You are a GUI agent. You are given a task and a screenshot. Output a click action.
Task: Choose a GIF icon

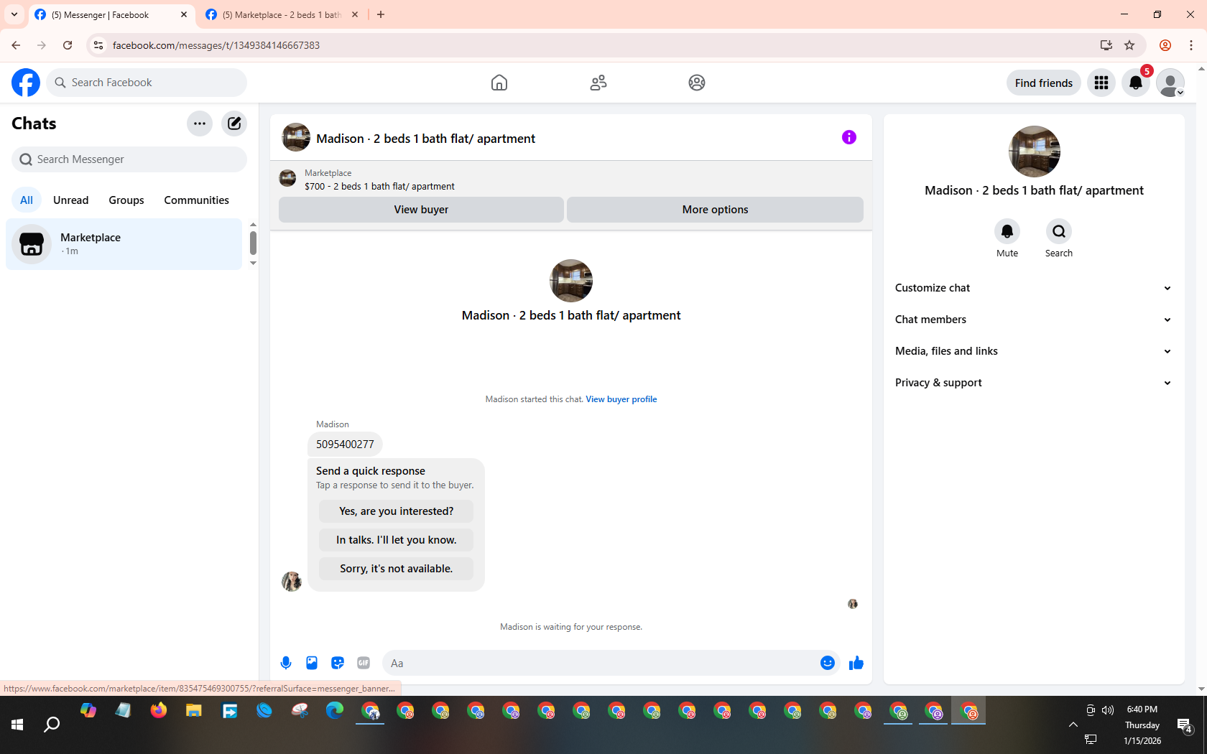pyautogui.click(x=364, y=663)
